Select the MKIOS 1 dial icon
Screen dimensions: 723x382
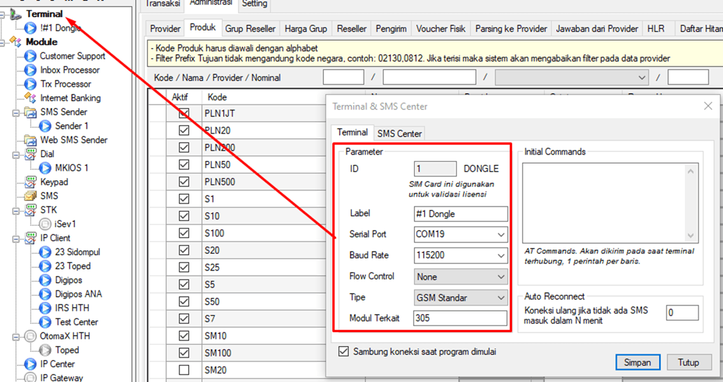[x=45, y=168]
